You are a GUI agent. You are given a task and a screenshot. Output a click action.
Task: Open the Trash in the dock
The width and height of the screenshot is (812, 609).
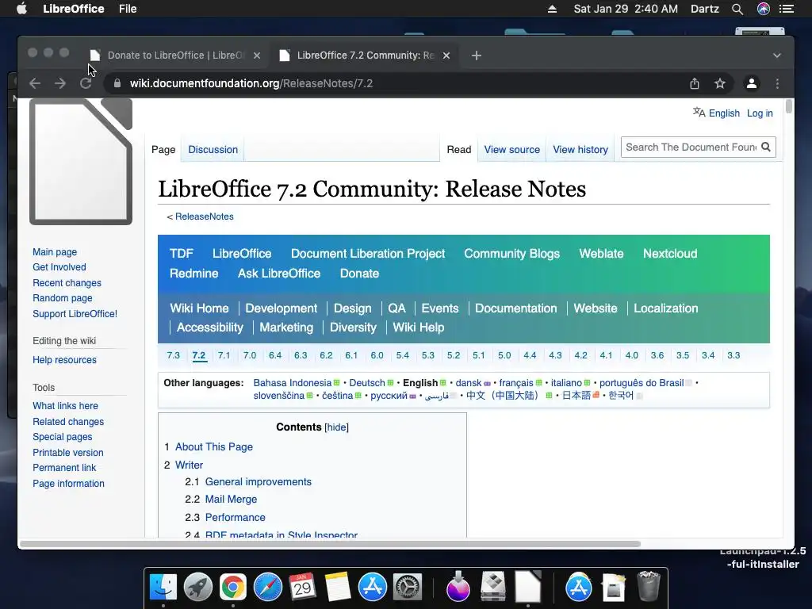[x=649, y=586]
